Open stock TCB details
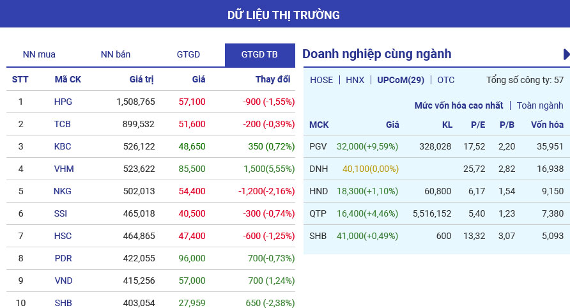The image size is (570, 308). click(62, 124)
